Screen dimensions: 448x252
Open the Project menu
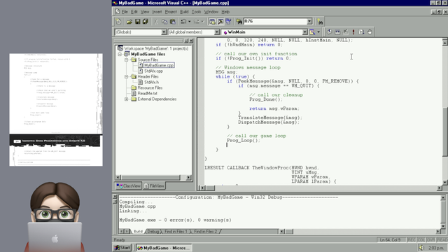[x=171, y=12]
